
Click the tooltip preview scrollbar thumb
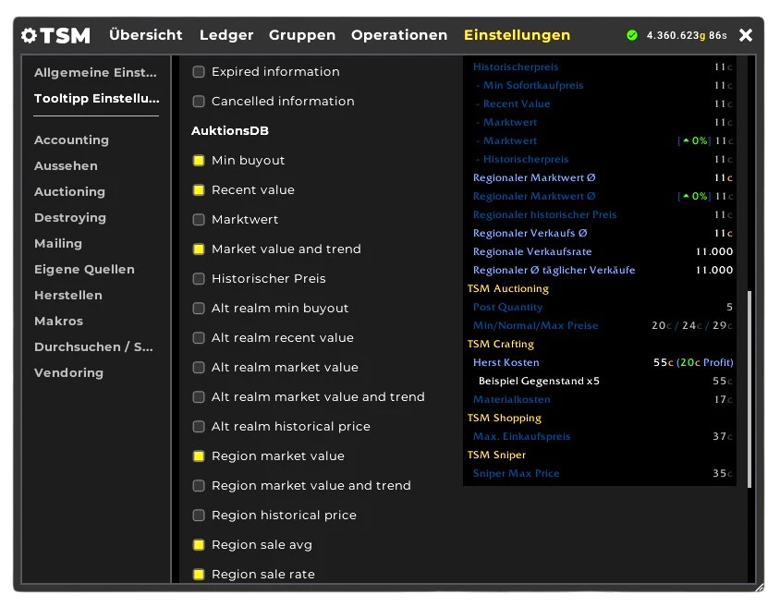[750, 389]
